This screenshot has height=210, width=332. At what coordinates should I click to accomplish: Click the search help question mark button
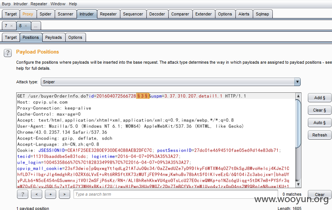point(23,194)
